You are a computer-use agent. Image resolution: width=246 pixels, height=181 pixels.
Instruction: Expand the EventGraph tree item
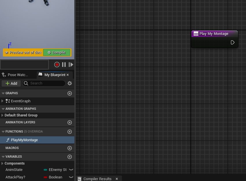pyautogui.click(x=2, y=101)
